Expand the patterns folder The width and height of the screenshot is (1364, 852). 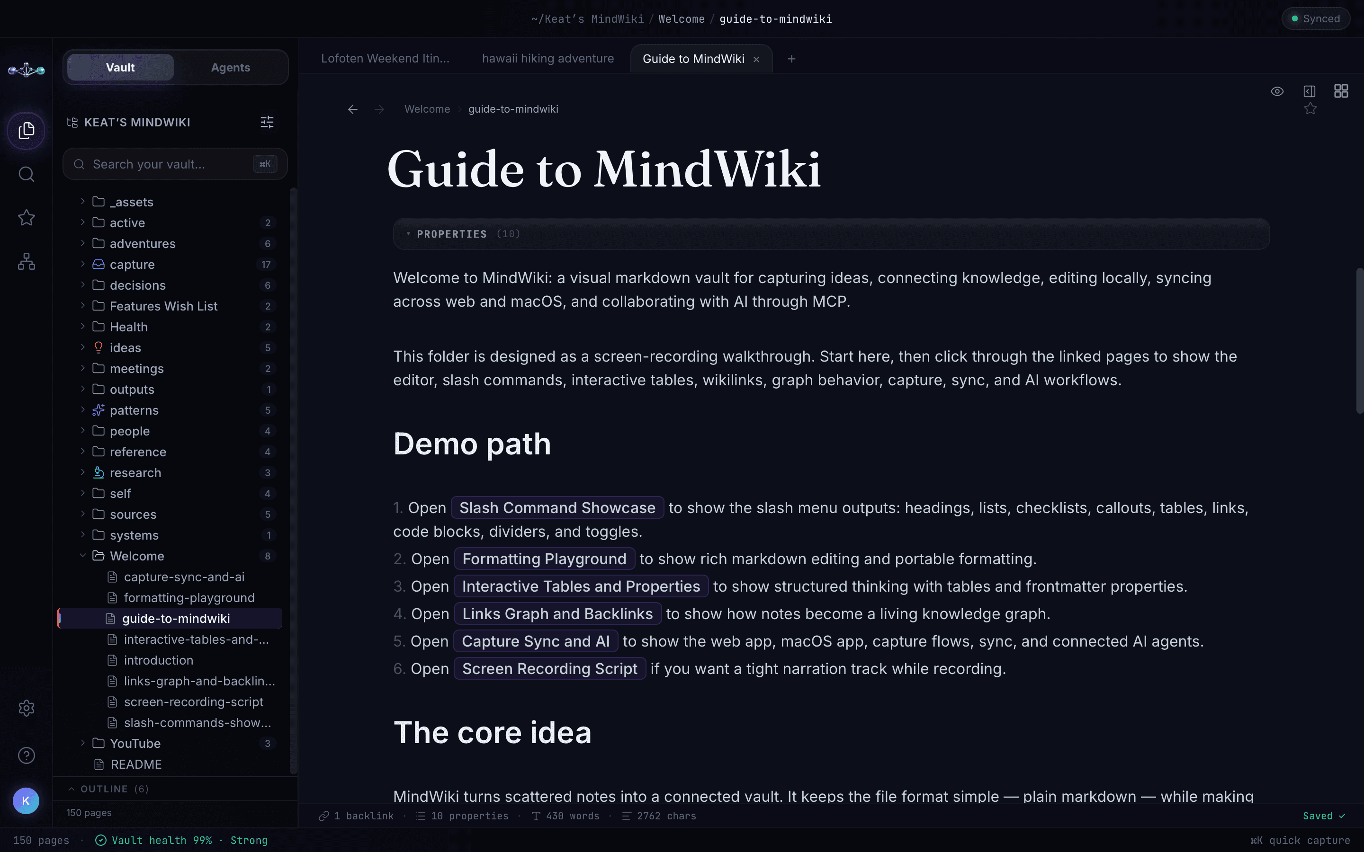tap(82, 409)
